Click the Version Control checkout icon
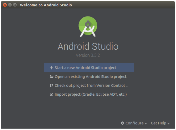Image resolution: width=176 pixels, height=130 pixels. pyautogui.click(x=51, y=86)
